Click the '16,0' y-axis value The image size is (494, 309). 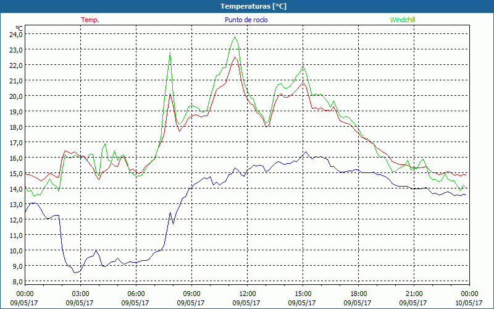point(16,158)
